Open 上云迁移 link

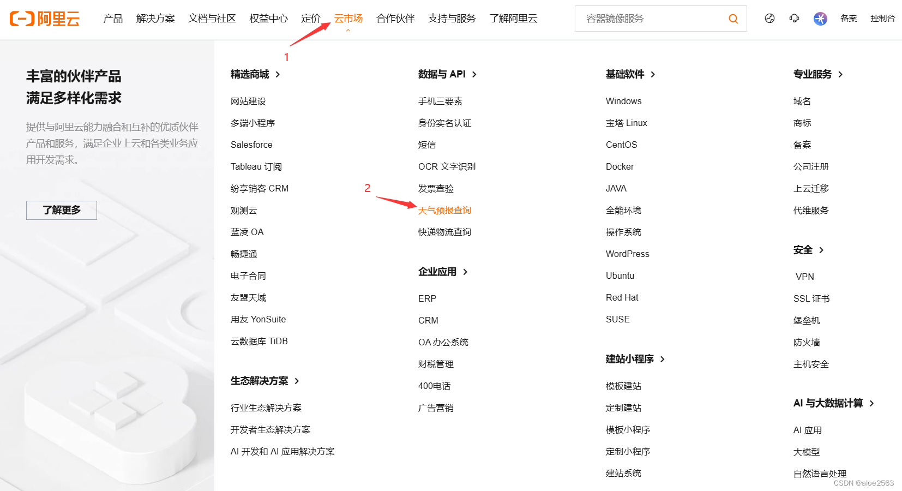click(x=811, y=188)
